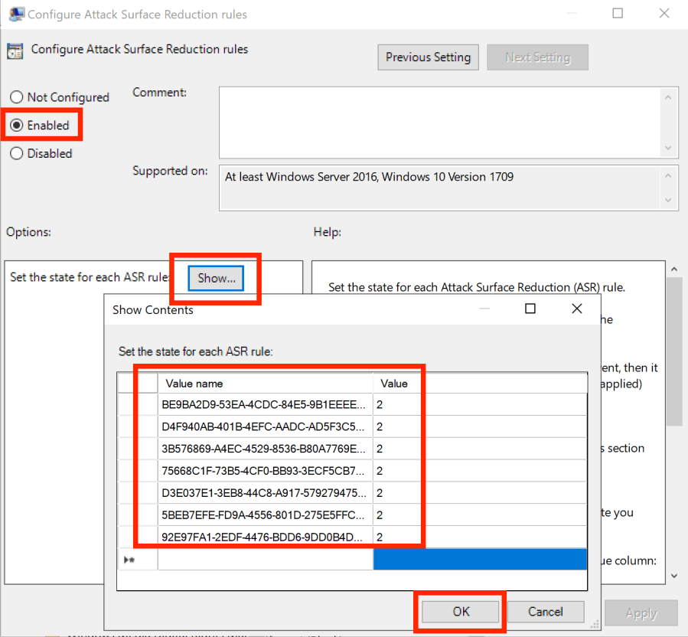Click into the Comment text box
The height and width of the screenshot is (637, 688).
pos(440,122)
